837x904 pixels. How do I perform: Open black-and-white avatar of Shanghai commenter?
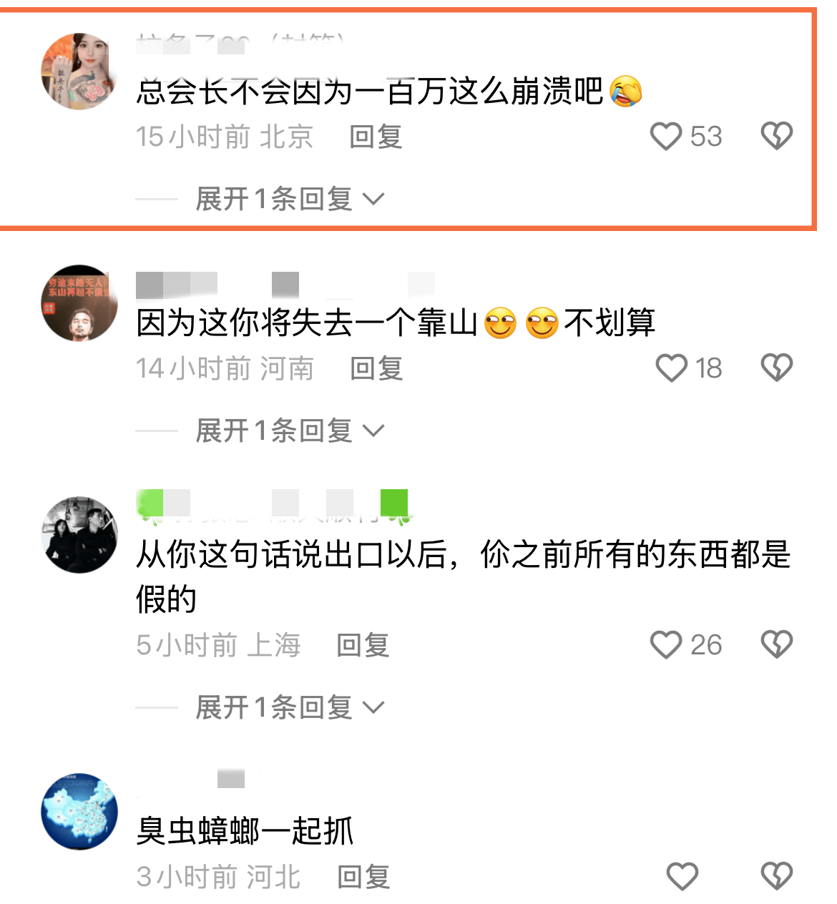point(79,535)
